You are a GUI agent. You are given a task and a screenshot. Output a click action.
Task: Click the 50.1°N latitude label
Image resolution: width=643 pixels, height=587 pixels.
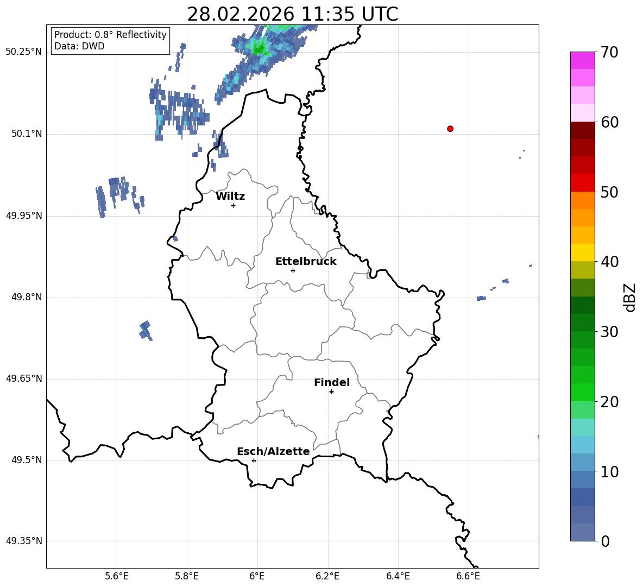coord(27,134)
